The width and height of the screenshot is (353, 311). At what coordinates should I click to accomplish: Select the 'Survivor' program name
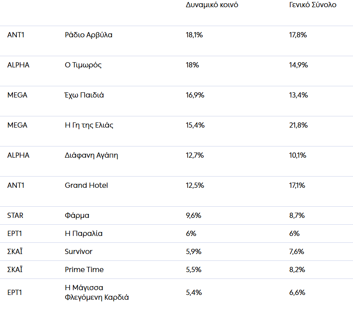78,252
